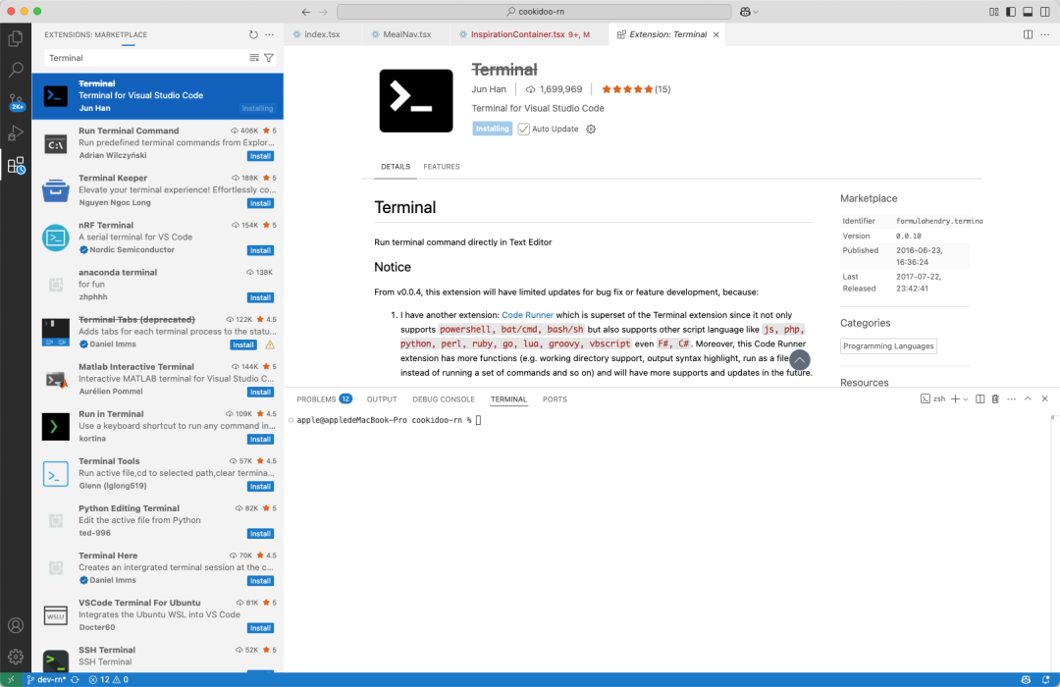Open the Explorer view in the activity bar
This screenshot has width=1060, height=687.
coord(16,39)
